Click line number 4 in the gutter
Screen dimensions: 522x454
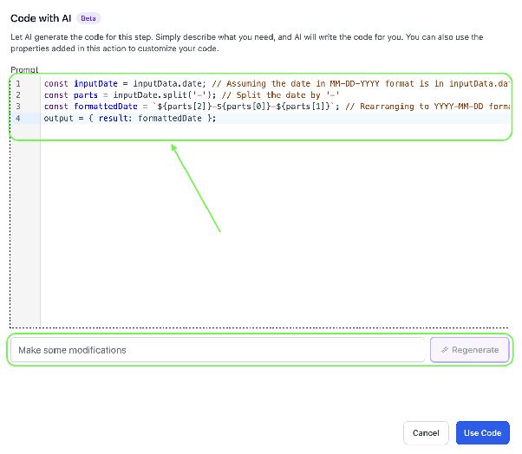[18, 118]
